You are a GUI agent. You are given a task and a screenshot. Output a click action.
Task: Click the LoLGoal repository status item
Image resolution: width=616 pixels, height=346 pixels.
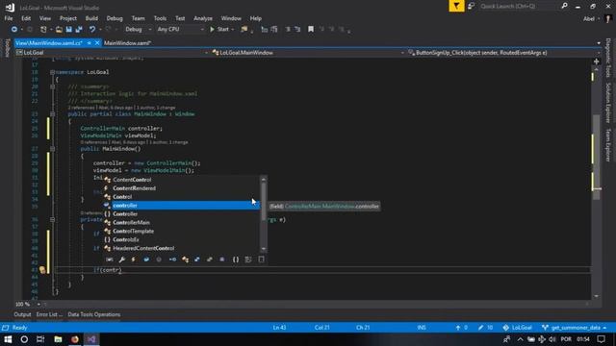pos(517,328)
